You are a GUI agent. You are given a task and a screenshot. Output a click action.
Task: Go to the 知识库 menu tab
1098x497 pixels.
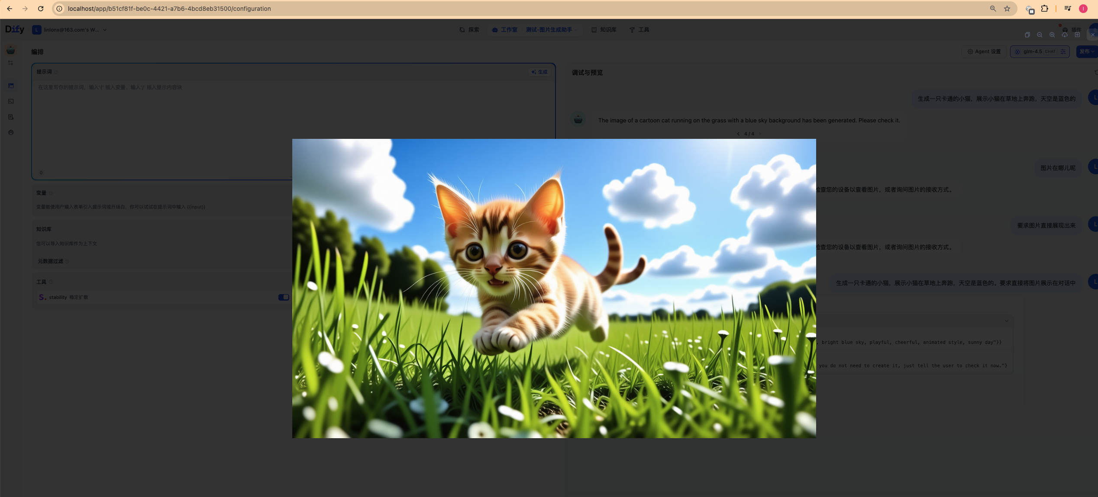[604, 30]
